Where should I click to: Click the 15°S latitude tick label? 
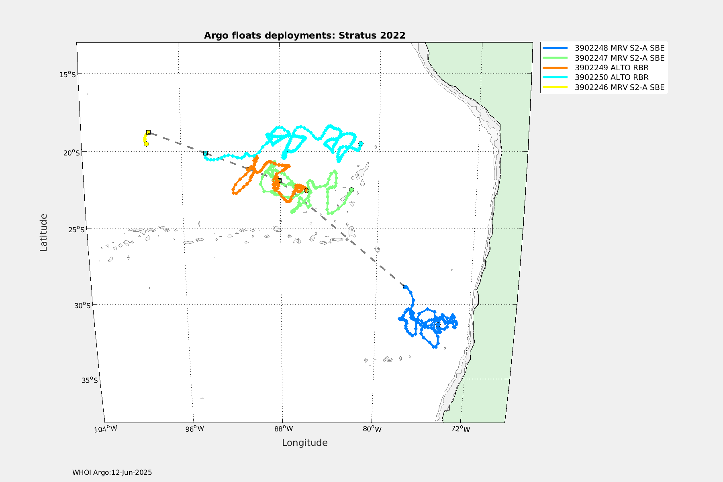point(68,74)
